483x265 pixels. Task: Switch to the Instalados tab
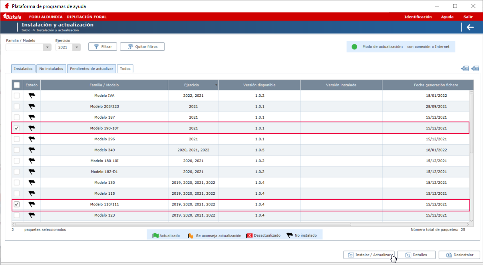23,69
